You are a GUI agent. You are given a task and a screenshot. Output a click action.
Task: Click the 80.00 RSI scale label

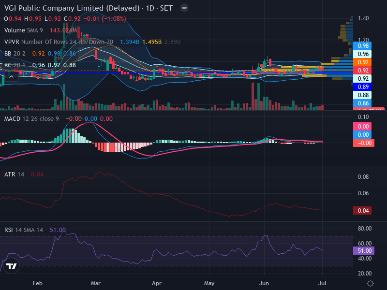(x=365, y=229)
